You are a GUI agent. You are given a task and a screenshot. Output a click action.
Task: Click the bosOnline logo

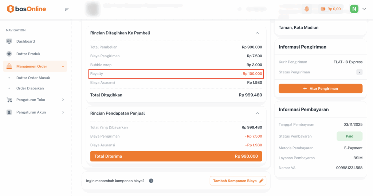(x=26, y=9)
